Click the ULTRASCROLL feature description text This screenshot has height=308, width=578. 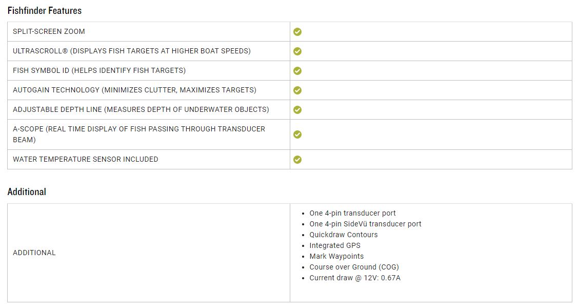pos(132,51)
